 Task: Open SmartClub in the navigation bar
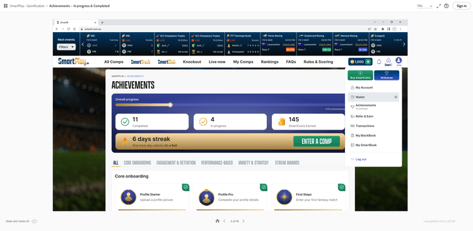click(x=166, y=62)
